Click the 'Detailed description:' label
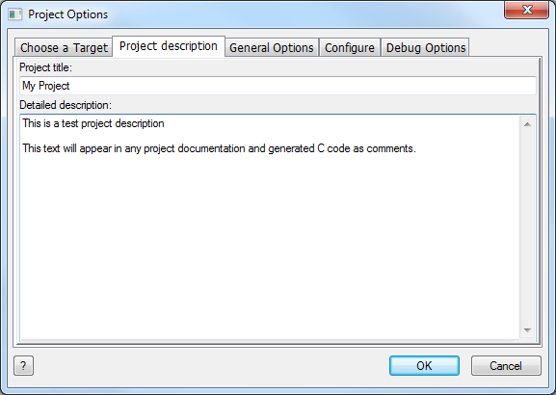 click(66, 105)
